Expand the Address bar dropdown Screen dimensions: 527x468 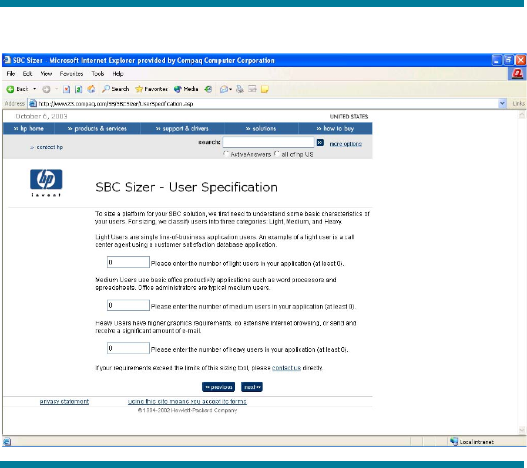tap(502, 103)
